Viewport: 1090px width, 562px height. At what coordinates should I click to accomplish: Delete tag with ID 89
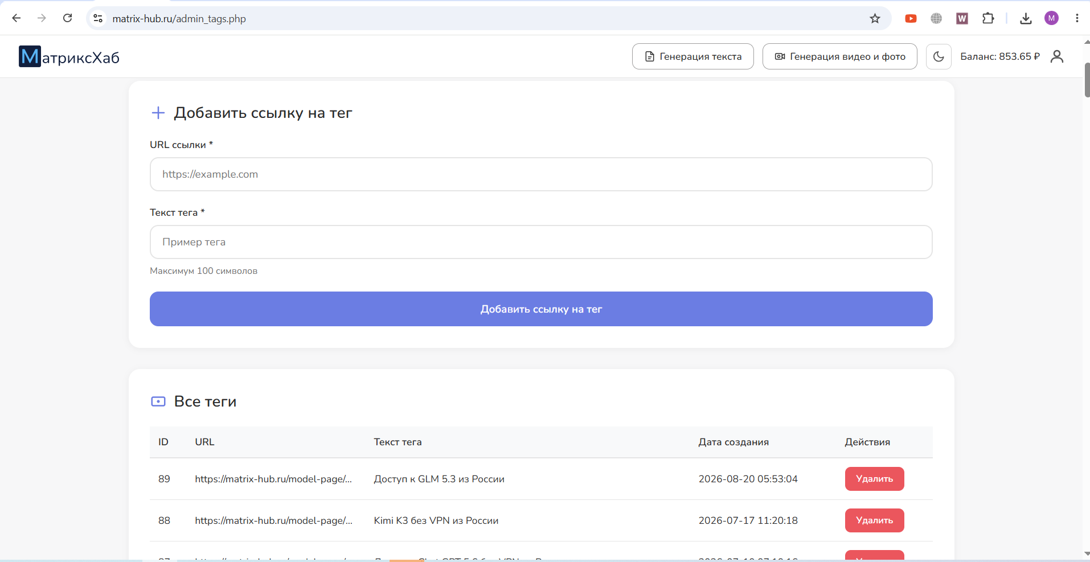coord(874,479)
